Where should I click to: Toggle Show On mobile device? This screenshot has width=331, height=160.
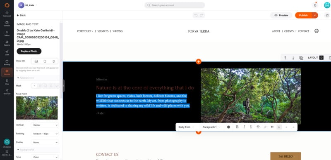[54, 61]
